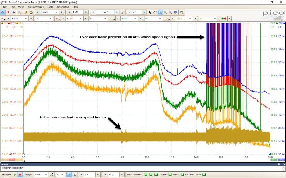Image resolution: width=286 pixels, height=178 pixels.
Task: Click the start capture green play button
Action: [15, 175]
